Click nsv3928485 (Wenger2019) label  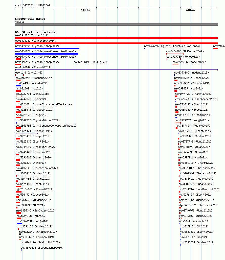[x=33, y=136]
